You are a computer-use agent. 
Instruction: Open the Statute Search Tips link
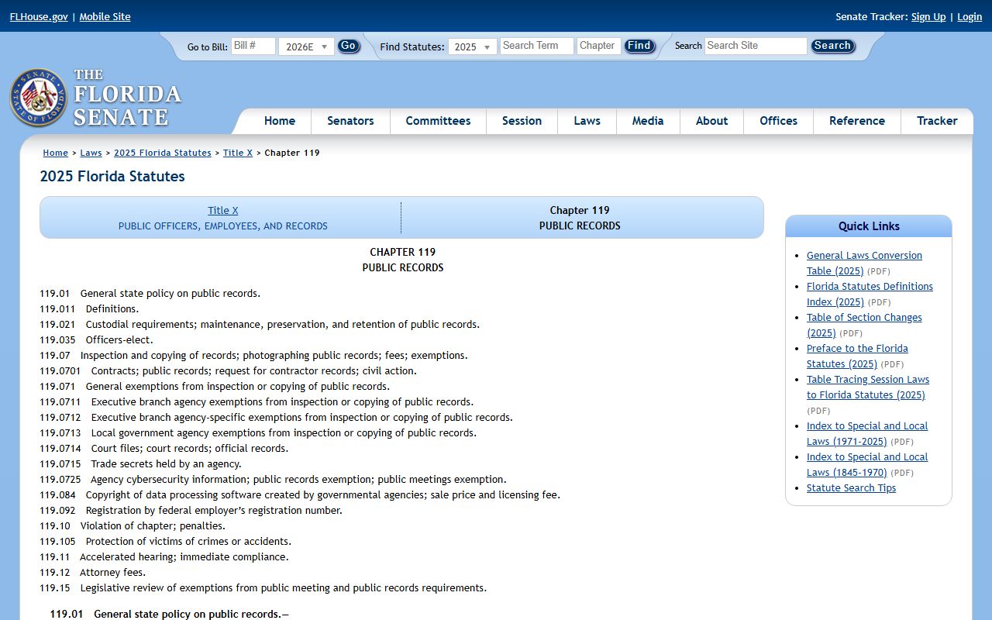[x=851, y=487]
